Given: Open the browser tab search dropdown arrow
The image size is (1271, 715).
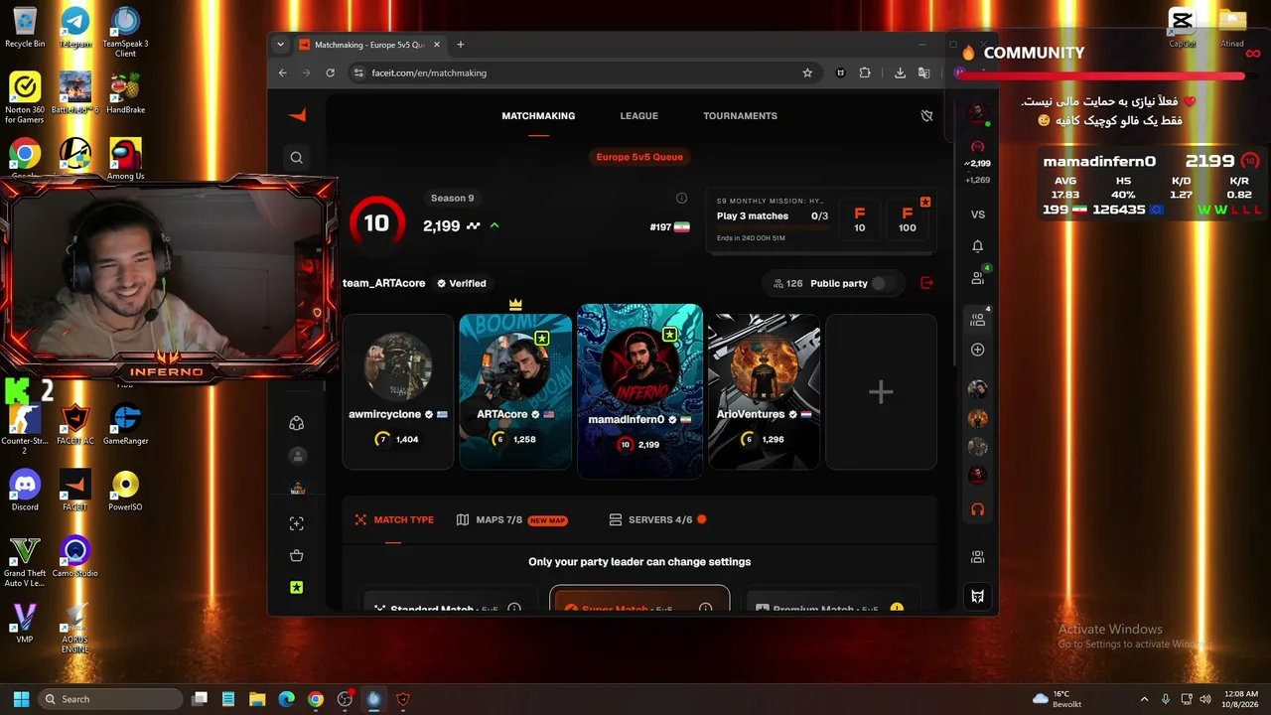Looking at the screenshot, I should [x=280, y=45].
